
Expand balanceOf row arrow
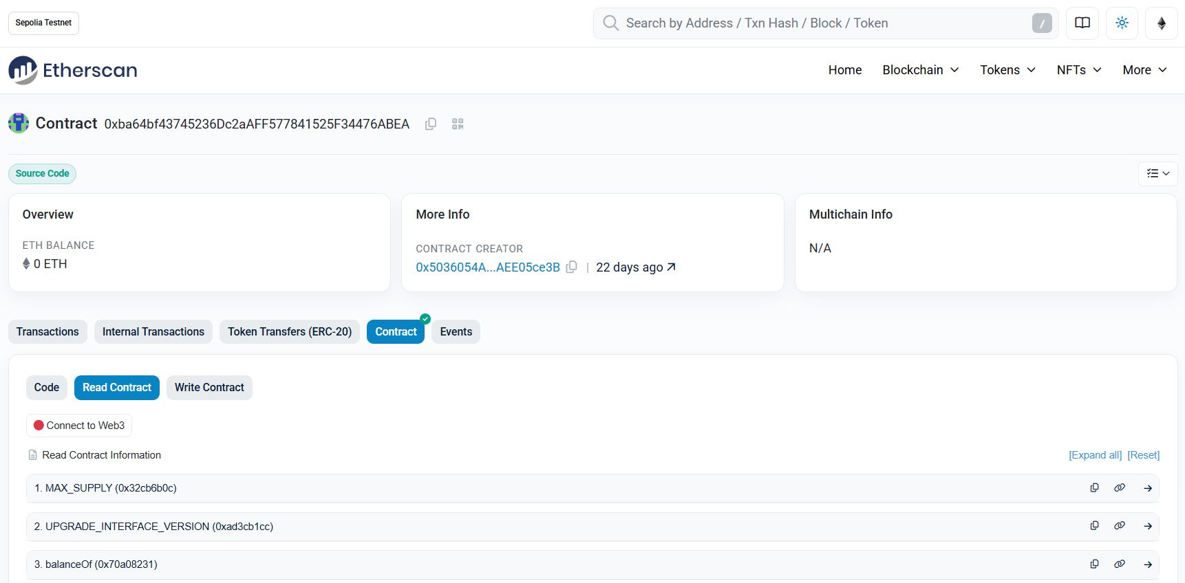1148,564
